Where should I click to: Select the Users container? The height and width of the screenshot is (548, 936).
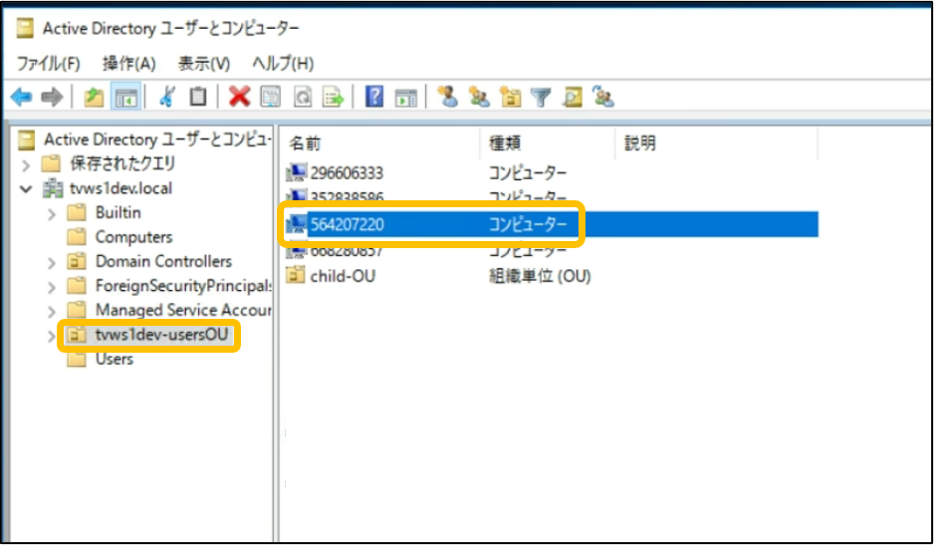pyautogui.click(x=115, y=359)
